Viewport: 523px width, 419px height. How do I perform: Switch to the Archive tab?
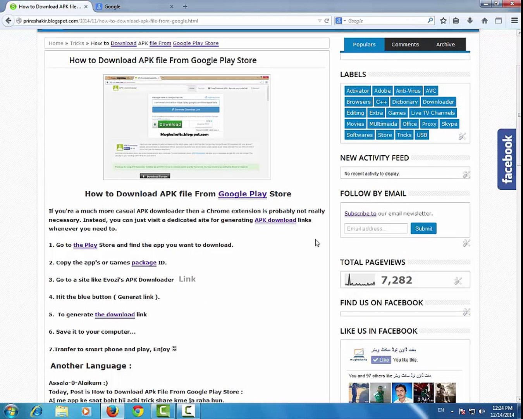point(446,44)
